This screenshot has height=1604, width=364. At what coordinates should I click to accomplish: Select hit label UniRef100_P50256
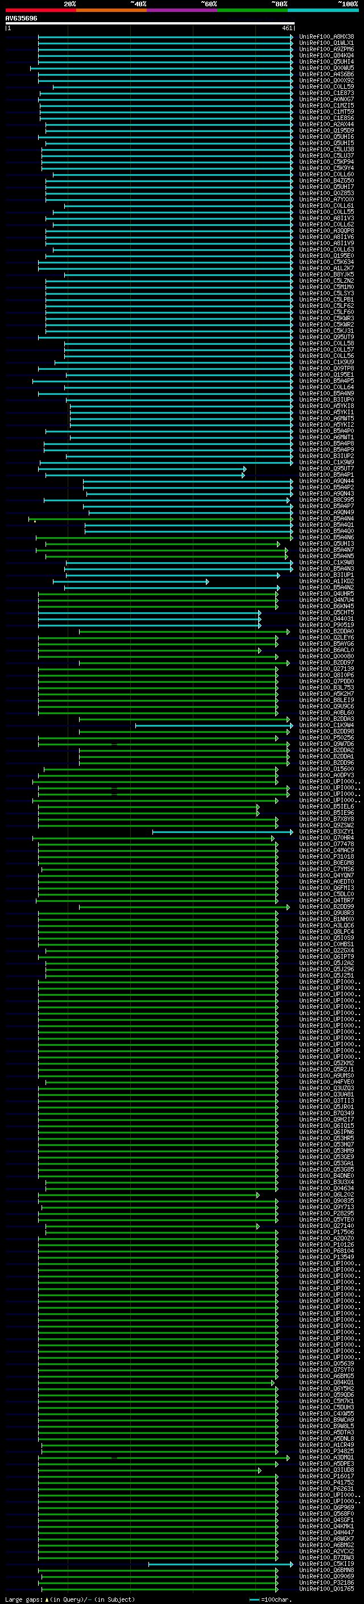coord(326,738)
